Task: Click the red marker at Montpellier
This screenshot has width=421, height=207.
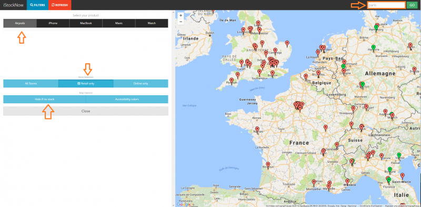Action: click(314, 183)
